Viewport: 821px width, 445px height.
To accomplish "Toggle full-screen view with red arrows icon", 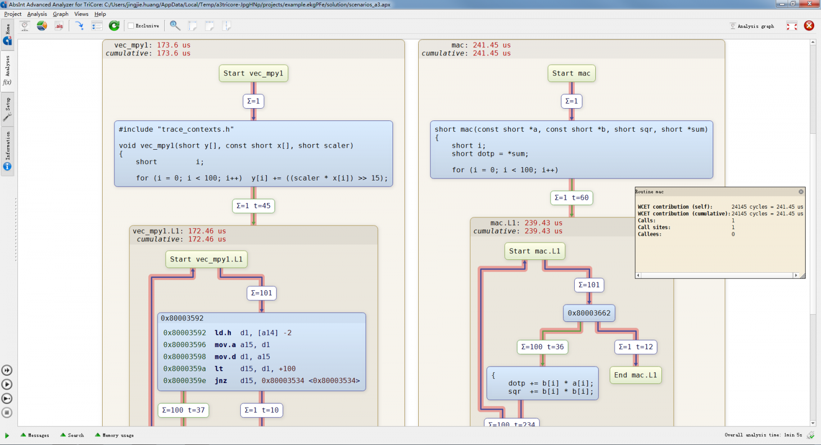I will [x=792, y=26].
